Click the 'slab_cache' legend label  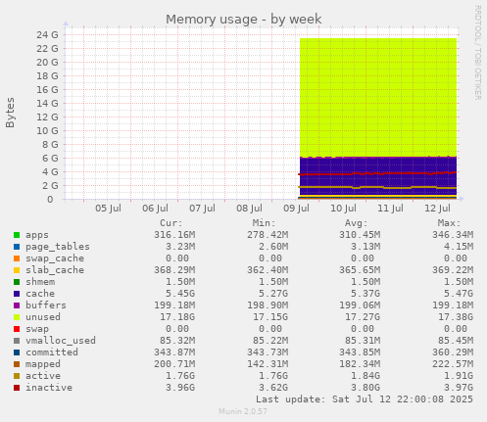click(x=55, y=270)
